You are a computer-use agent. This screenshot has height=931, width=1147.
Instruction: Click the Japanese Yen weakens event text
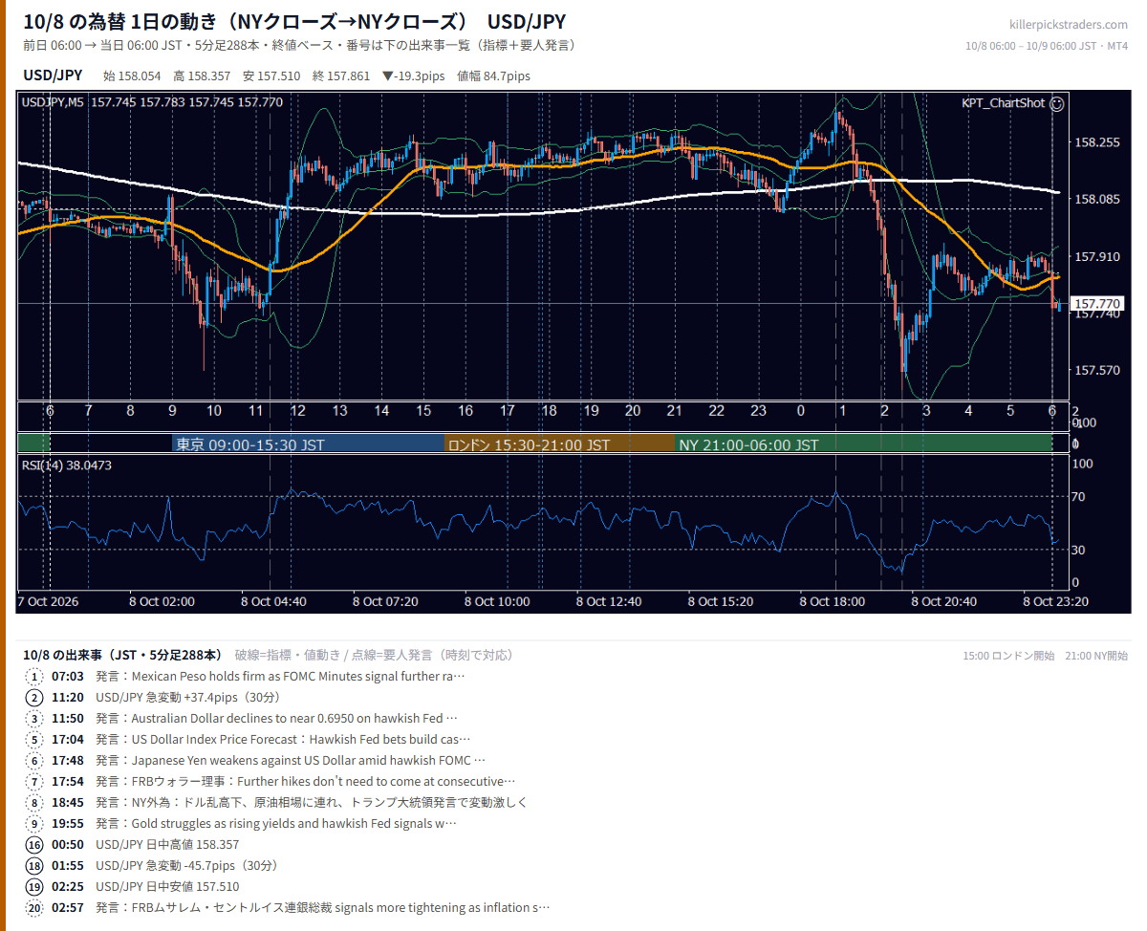point(291,760)
